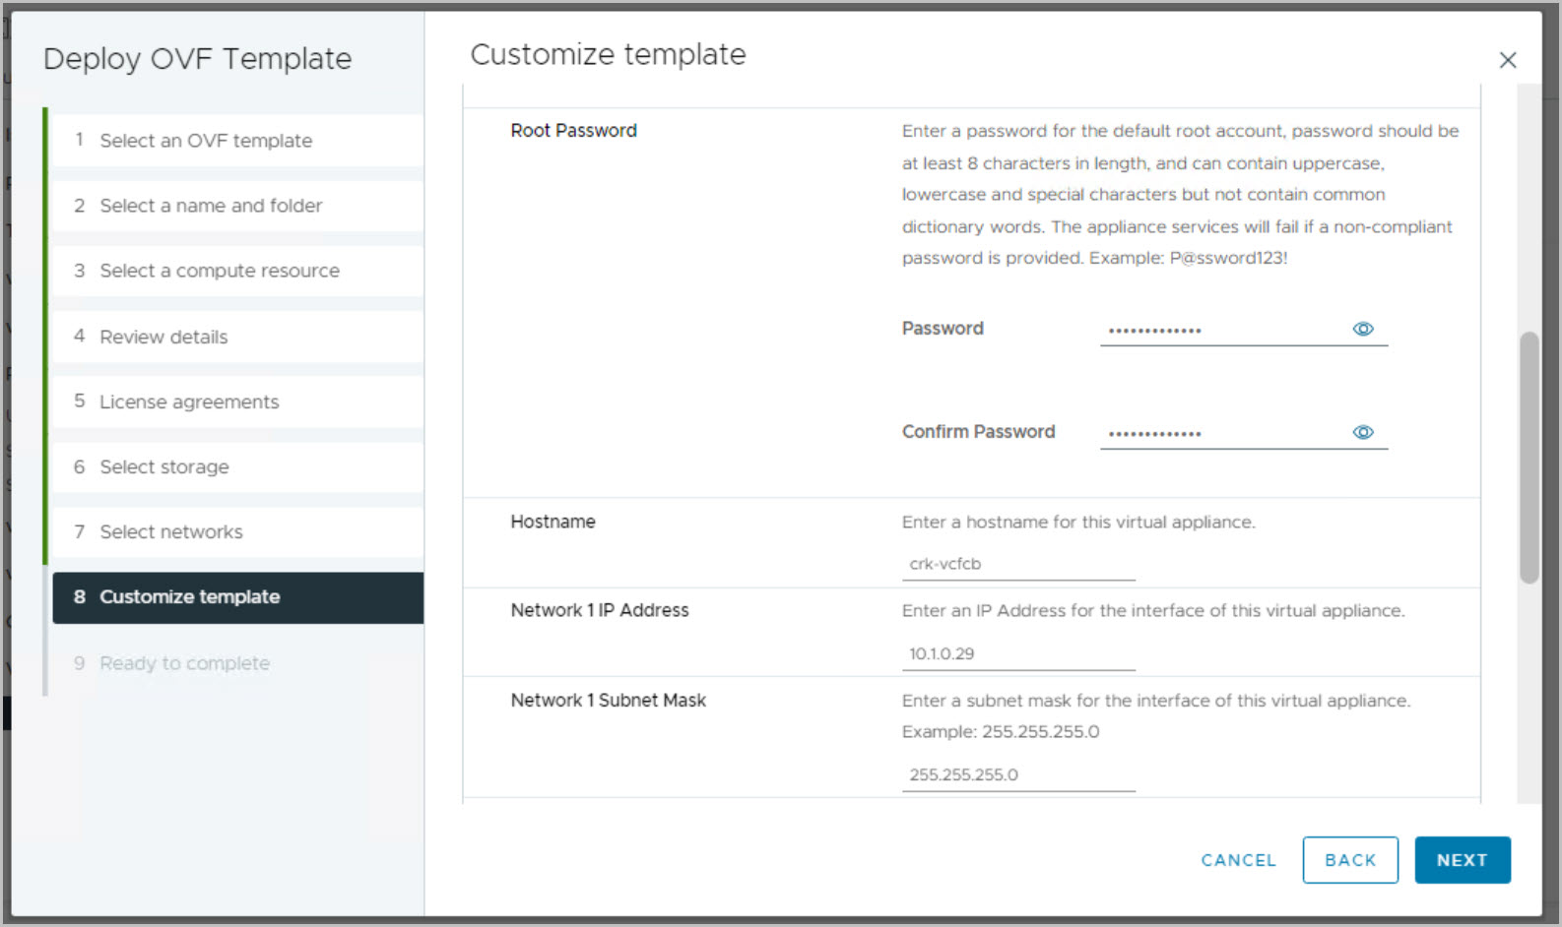Click into the Confirm Password field
This screenshot has width=1562, height=927.
click(1221, 433)
